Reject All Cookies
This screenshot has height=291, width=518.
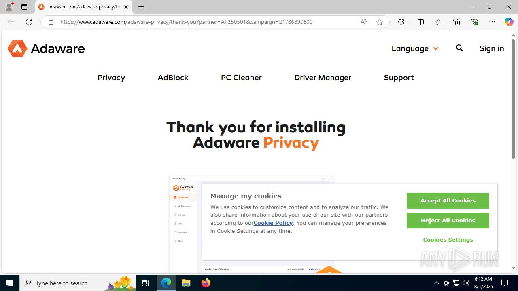coord(448,220)
